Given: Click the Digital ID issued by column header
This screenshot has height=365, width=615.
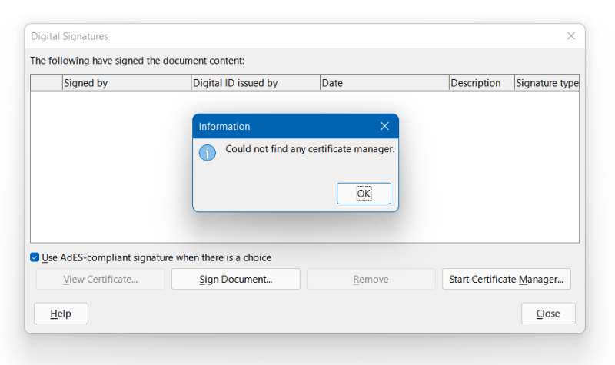Looking at the screenshot, I should (x=255, y=83).
